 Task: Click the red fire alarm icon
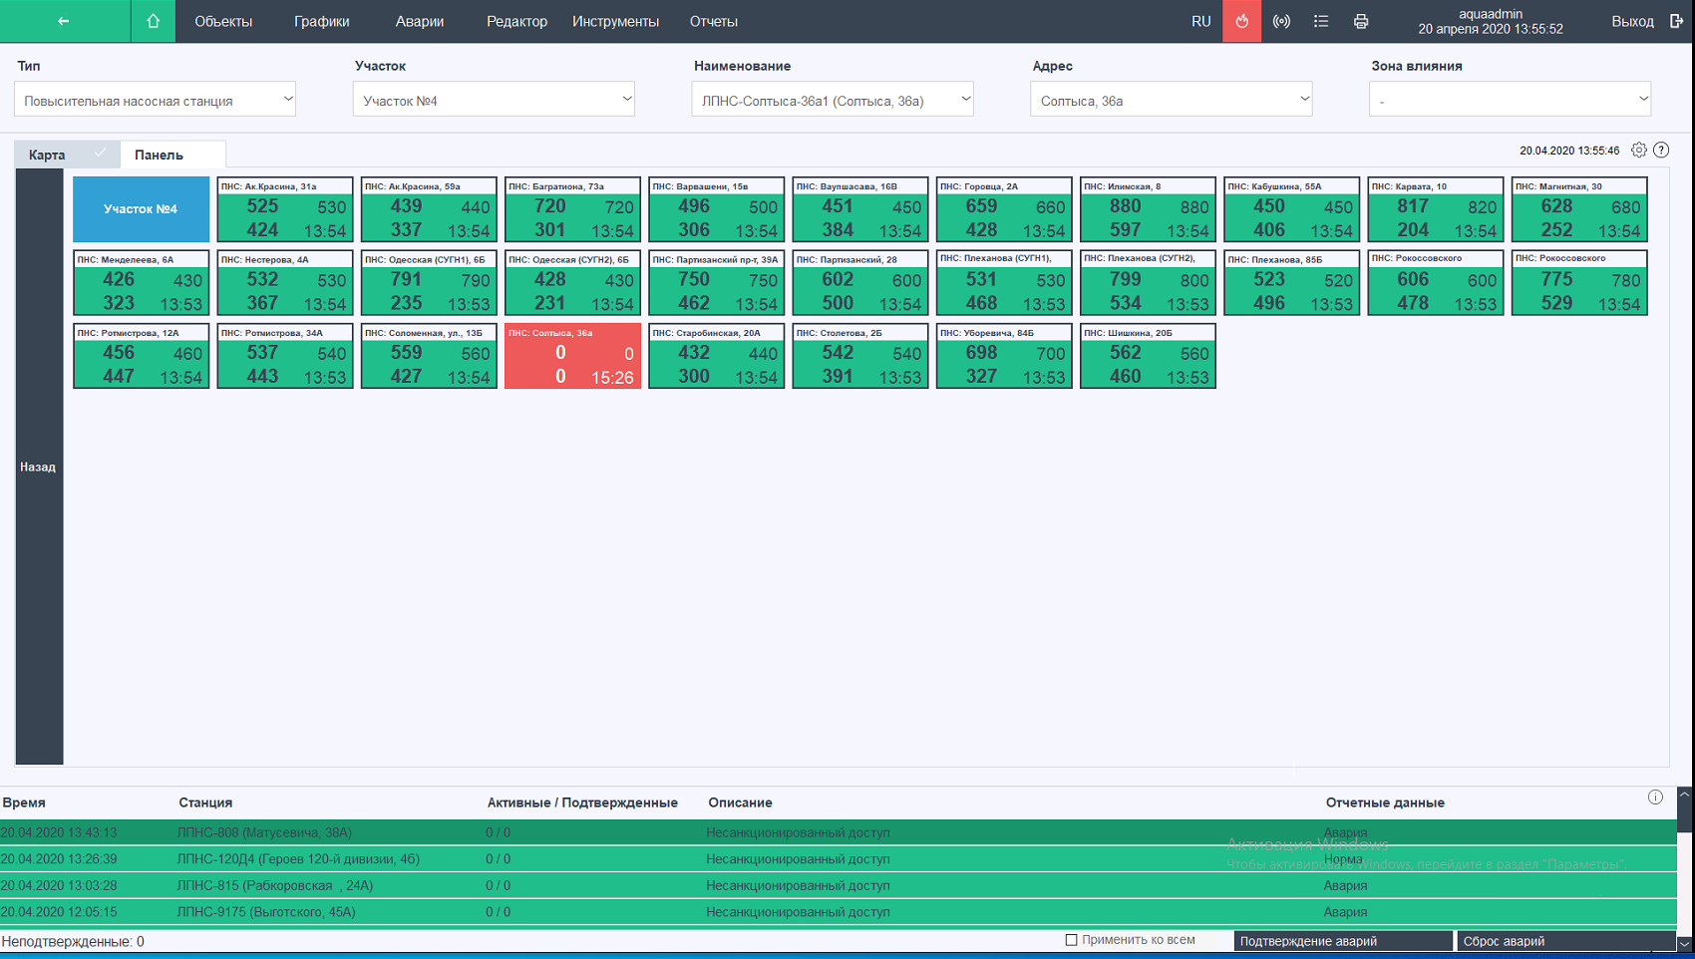pyautogui.click(x=1241, y=21)
